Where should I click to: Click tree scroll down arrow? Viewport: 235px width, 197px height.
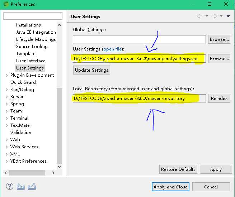[59, 167]
